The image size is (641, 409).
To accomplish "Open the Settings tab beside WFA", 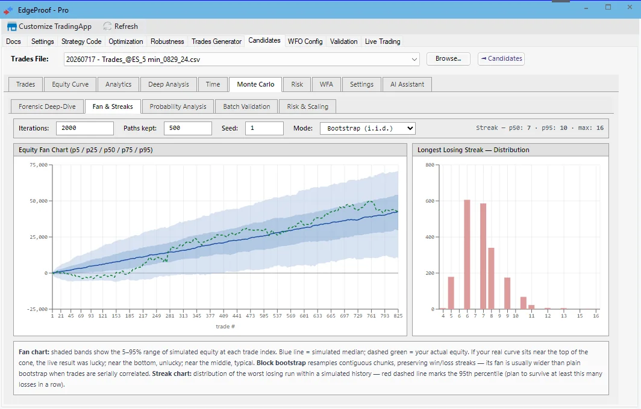I will 362,84.
